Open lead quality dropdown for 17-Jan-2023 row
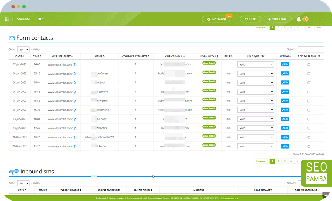The height and width of the screenshot is (201, 332). click(x=255, y=64)
